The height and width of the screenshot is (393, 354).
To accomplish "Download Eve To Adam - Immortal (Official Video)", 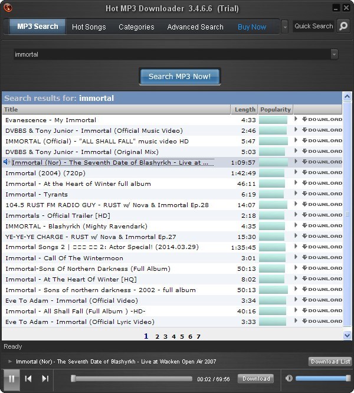I will [322, 300].
